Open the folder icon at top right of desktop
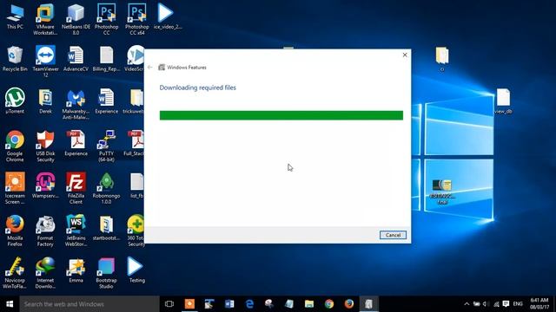 (x=442, y=58)
